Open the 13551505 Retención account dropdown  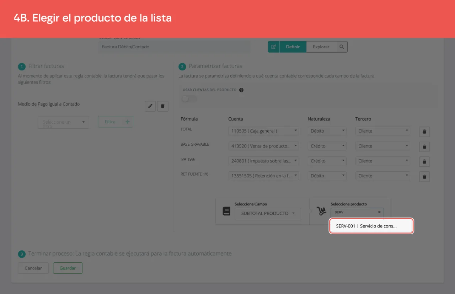pyautogui.click(x=264, y=176)
